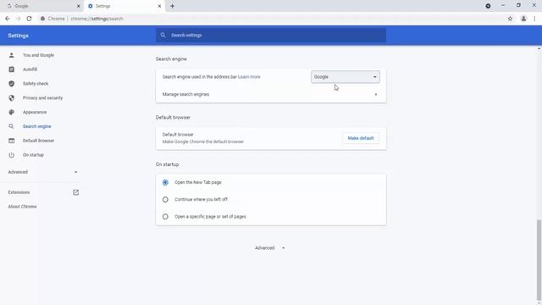Select Open a specific page or set of pages
Image resolution: width=542 pixels, height=305 pixels.
tap(165, 217)
